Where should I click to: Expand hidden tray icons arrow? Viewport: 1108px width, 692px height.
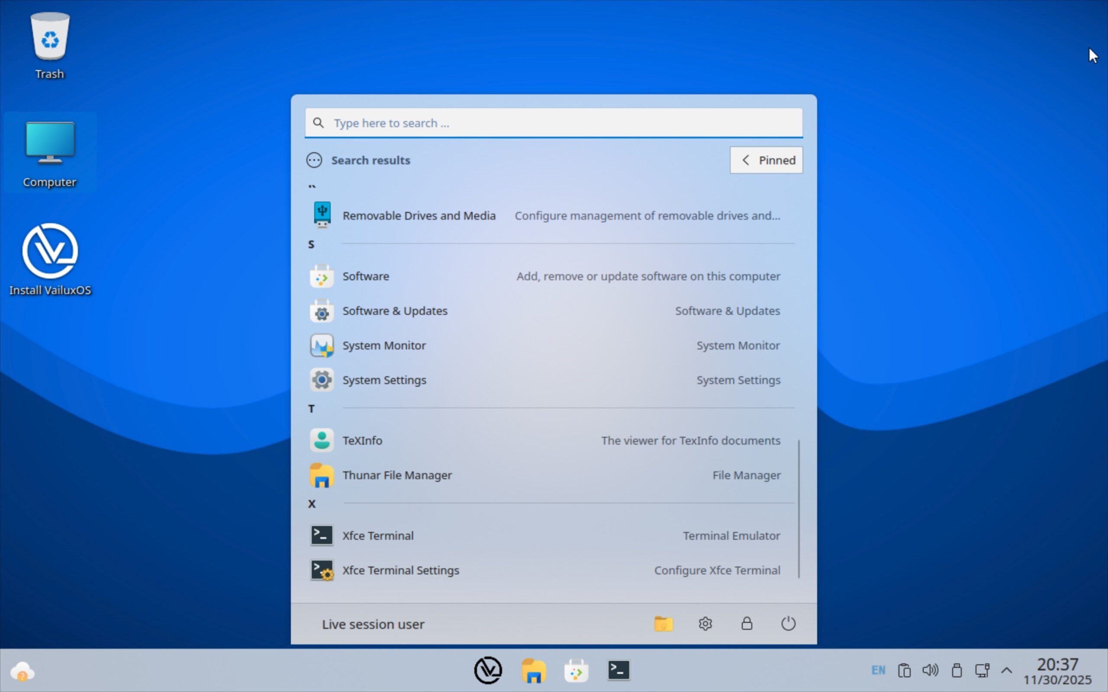coord(1006,670)
